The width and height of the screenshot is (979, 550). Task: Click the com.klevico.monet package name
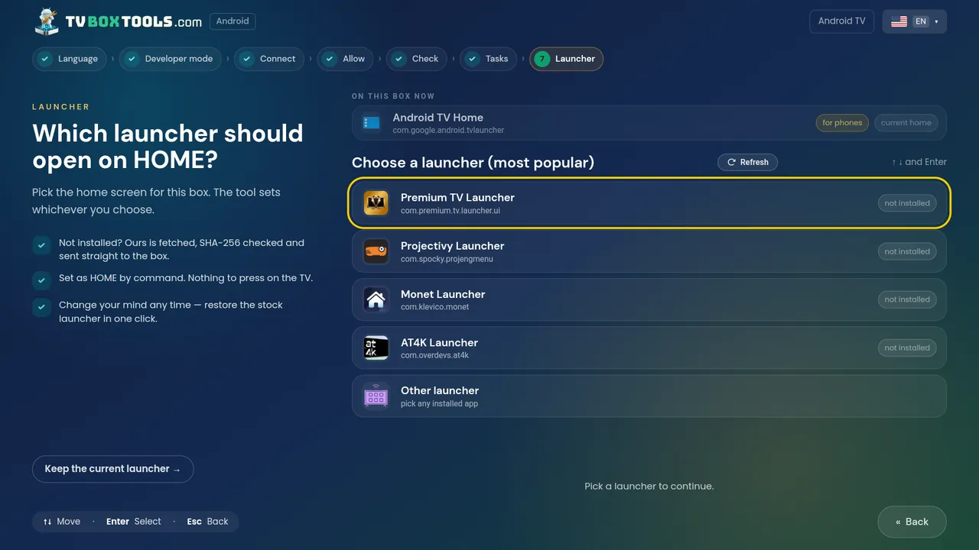tap(434, 307)
